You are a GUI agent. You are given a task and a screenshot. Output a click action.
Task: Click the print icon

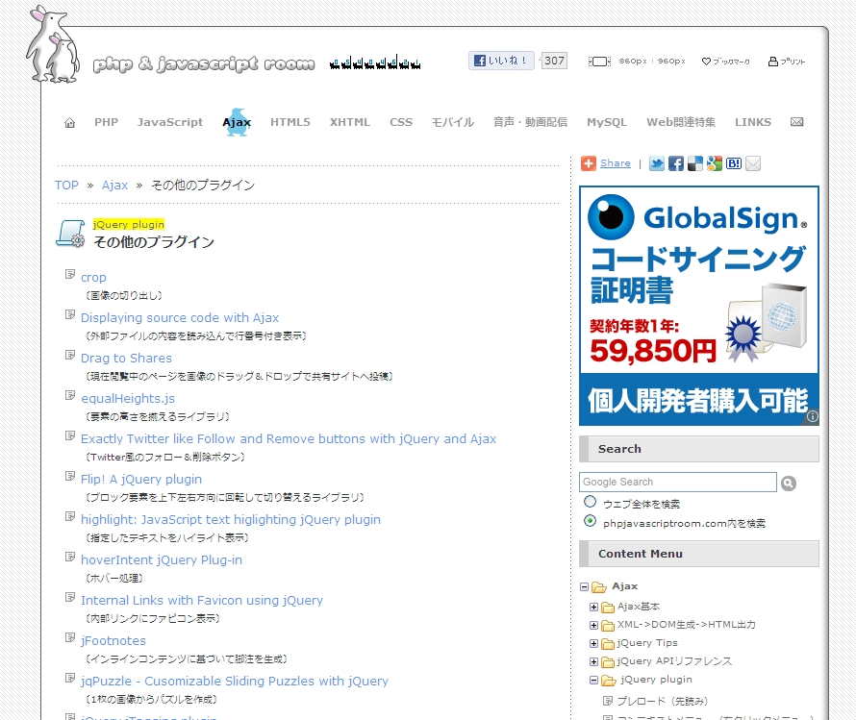(773, 62)
